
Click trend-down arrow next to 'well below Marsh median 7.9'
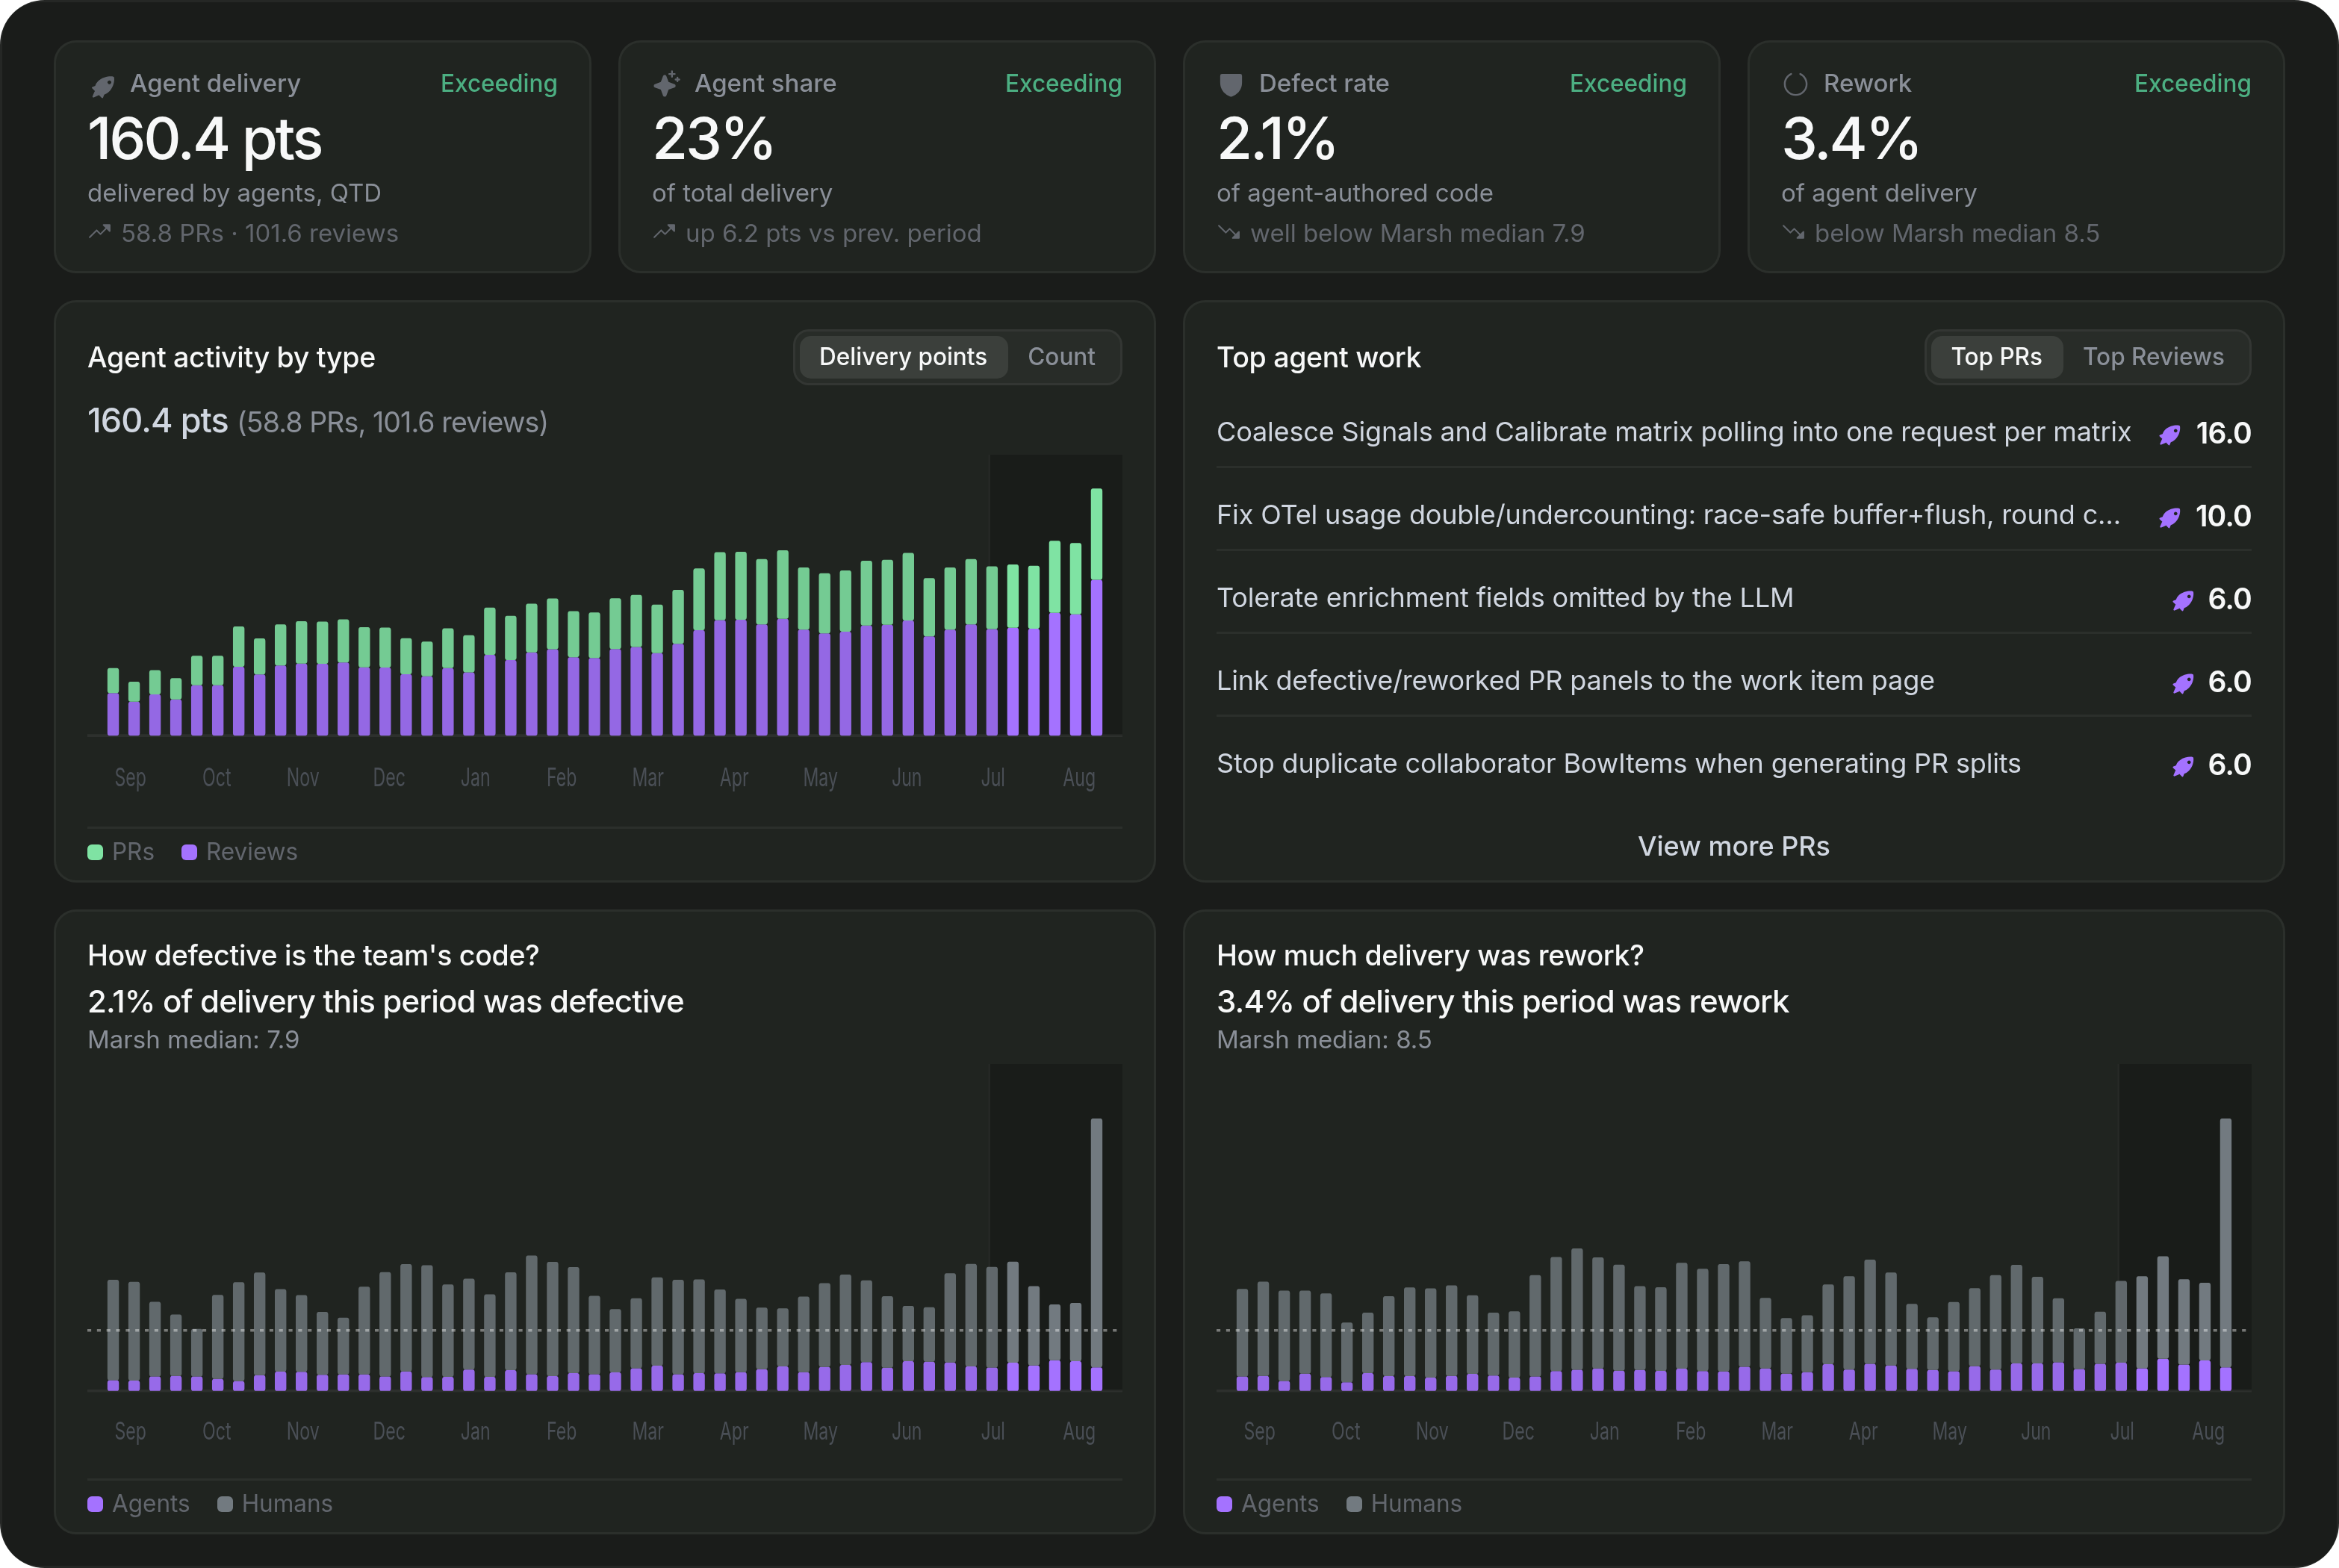point(1228,233)
